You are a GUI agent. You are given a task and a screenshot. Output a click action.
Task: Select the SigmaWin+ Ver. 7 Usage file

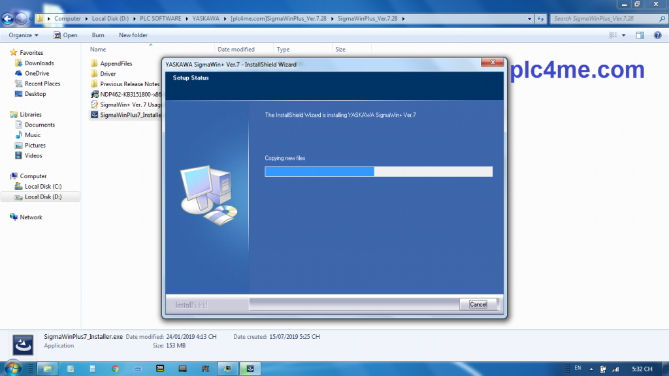click(x=126, y=104)
